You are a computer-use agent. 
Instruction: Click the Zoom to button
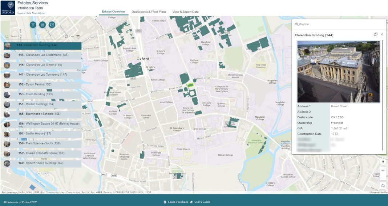[x=302, y=24]
